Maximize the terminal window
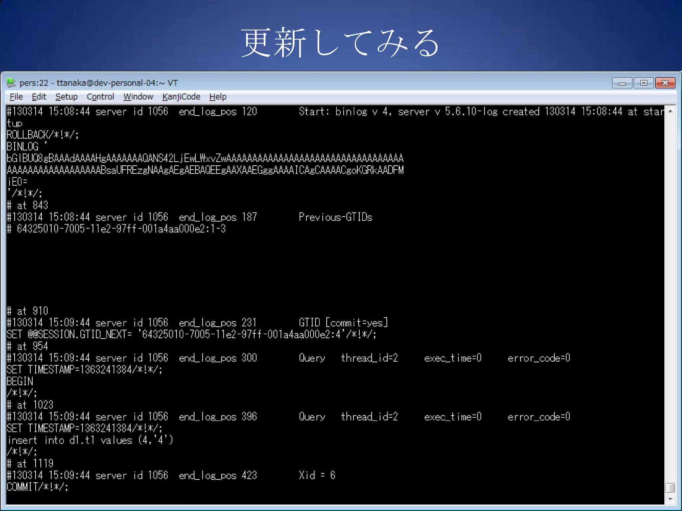Screen dimensions: 682x511 point(643,83)
